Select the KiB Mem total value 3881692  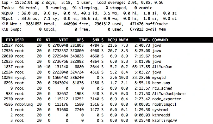[34, 24]
